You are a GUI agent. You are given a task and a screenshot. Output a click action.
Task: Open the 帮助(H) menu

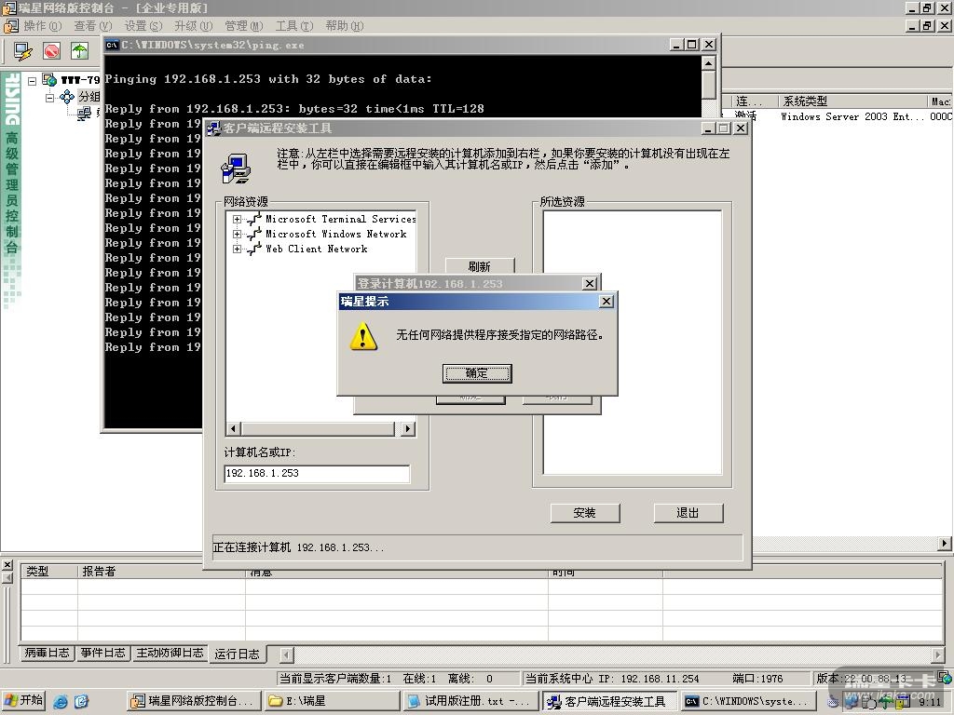point(345,26)
